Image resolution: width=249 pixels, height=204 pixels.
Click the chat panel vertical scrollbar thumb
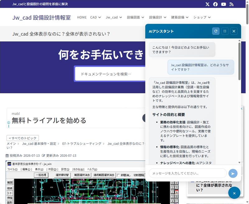239,61
